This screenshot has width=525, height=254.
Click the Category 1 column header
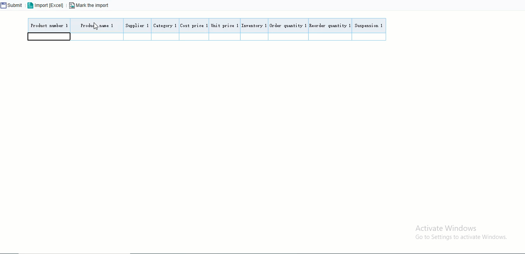tap(165, 25)
